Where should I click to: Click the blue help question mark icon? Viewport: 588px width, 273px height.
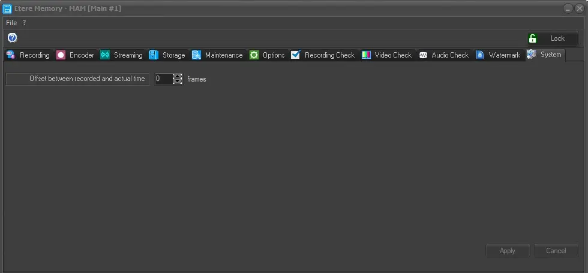(12, 38)
